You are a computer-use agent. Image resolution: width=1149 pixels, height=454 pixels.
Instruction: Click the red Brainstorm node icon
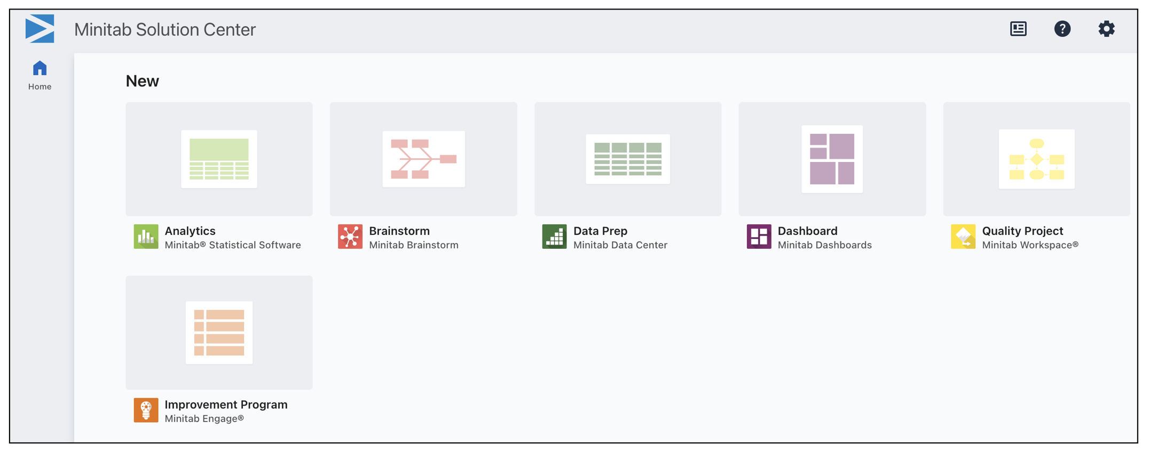pyautogui.click(x=350, y=237)
